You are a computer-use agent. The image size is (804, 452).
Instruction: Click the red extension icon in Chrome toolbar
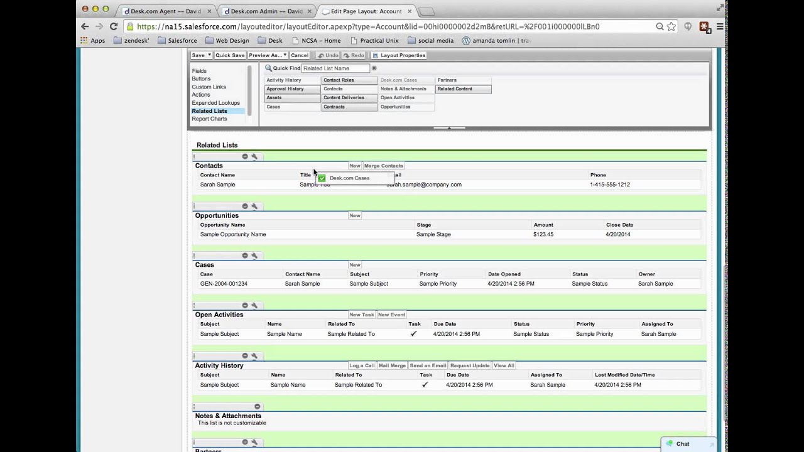point(704,26)
